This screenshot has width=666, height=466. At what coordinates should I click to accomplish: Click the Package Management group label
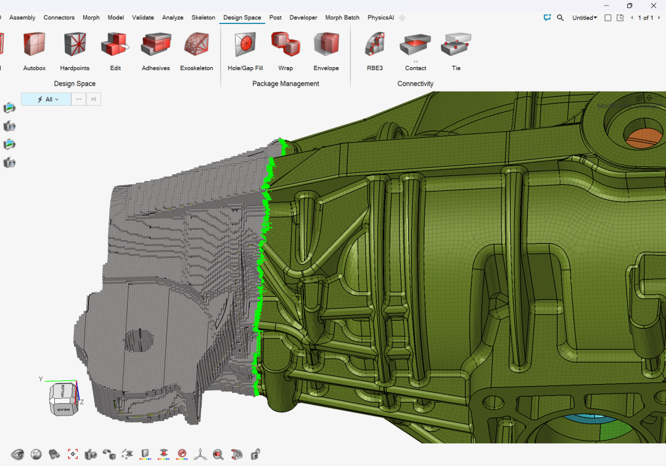coord(286,84)
